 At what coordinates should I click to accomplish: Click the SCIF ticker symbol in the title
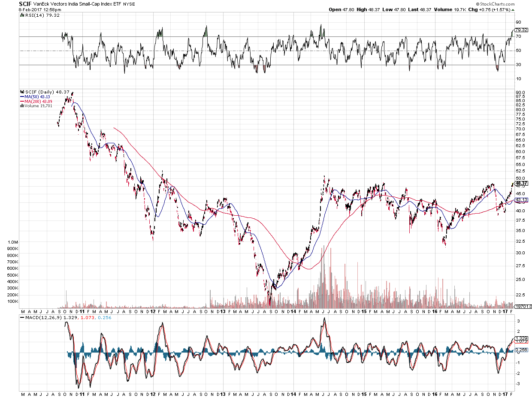[x=25, y=3]
